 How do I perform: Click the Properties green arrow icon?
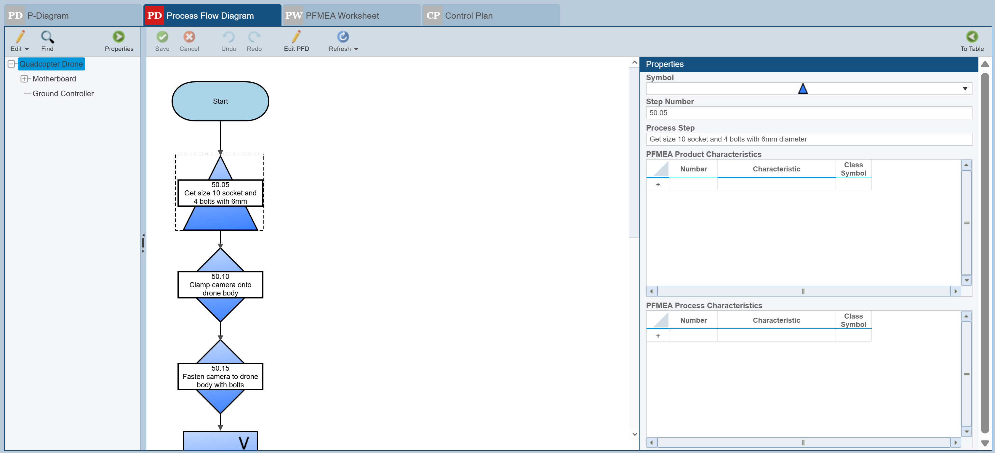(119, 37)
